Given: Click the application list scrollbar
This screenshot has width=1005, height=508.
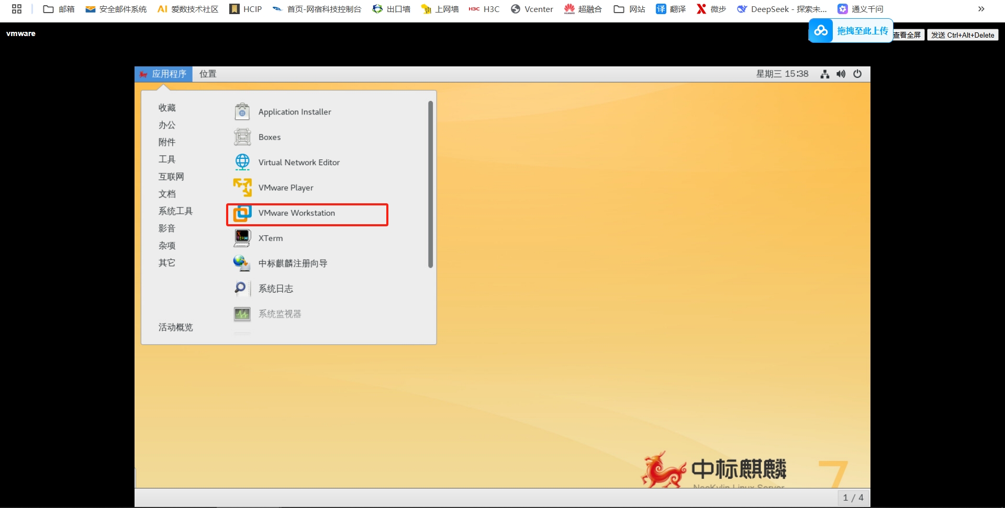Looking at the screenshot, I should pos(430,184).
